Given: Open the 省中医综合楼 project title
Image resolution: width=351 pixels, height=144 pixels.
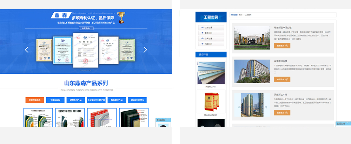Looking at the screenshot, I should pos(280,61).
